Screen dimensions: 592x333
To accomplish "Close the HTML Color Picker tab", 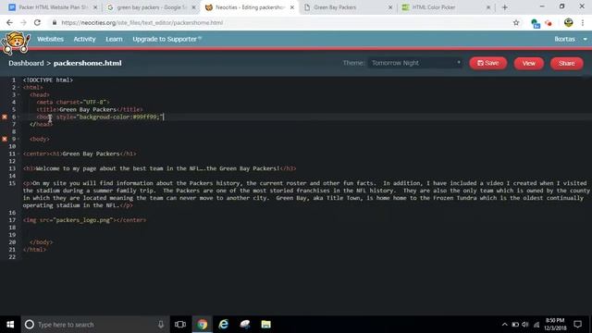I will 488,7.
